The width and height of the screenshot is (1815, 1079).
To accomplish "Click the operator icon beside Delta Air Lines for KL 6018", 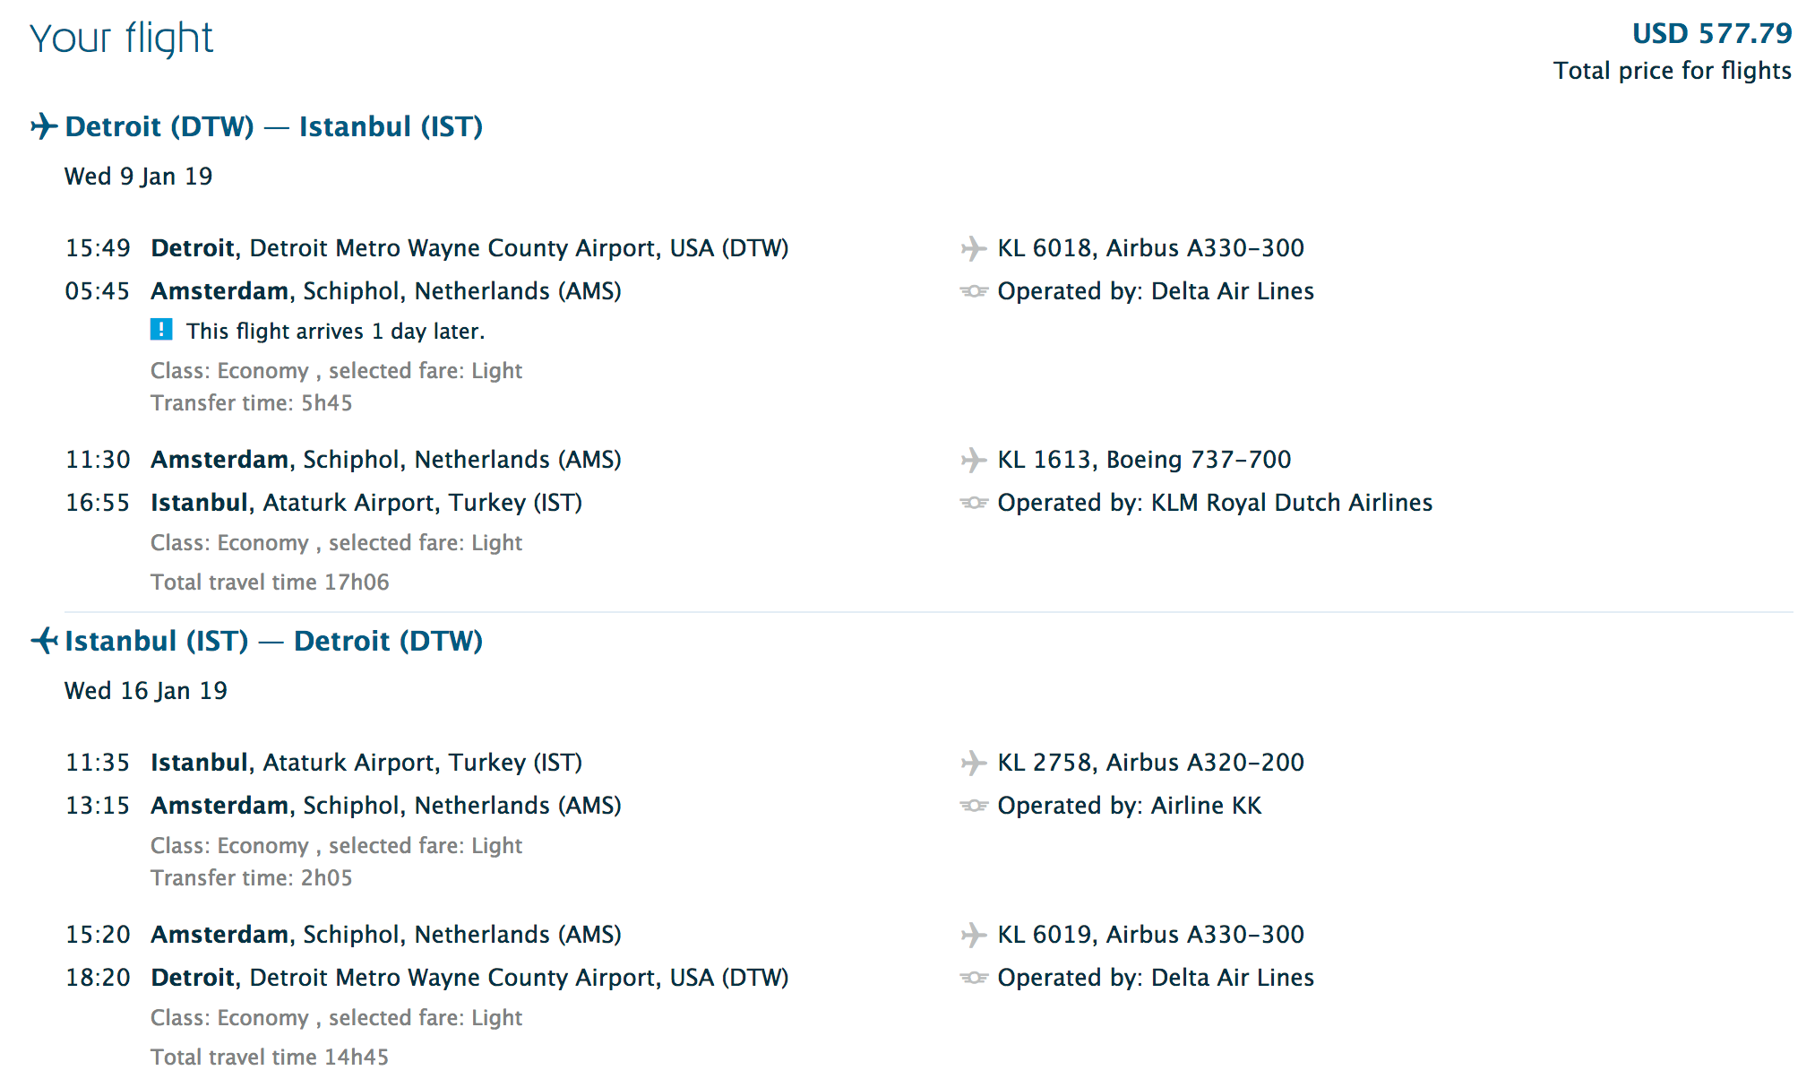I will 974,291.
